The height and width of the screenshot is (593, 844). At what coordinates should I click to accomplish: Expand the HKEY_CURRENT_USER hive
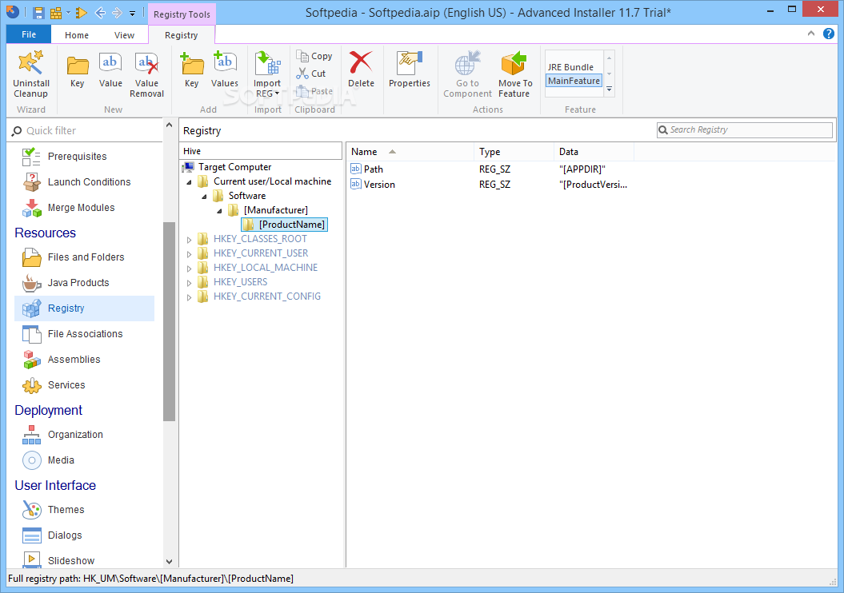coord(189,254)
